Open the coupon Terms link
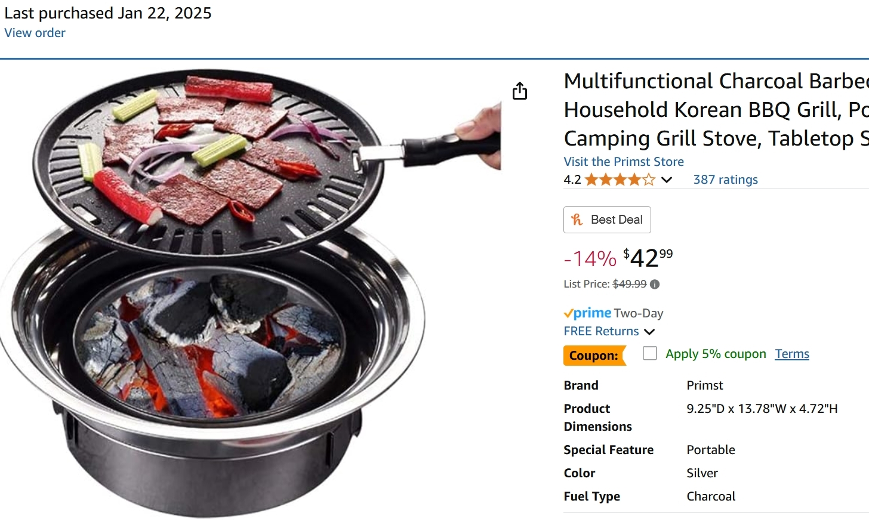Viewport: 869px width, 528px height. click(x=792, y=354)
